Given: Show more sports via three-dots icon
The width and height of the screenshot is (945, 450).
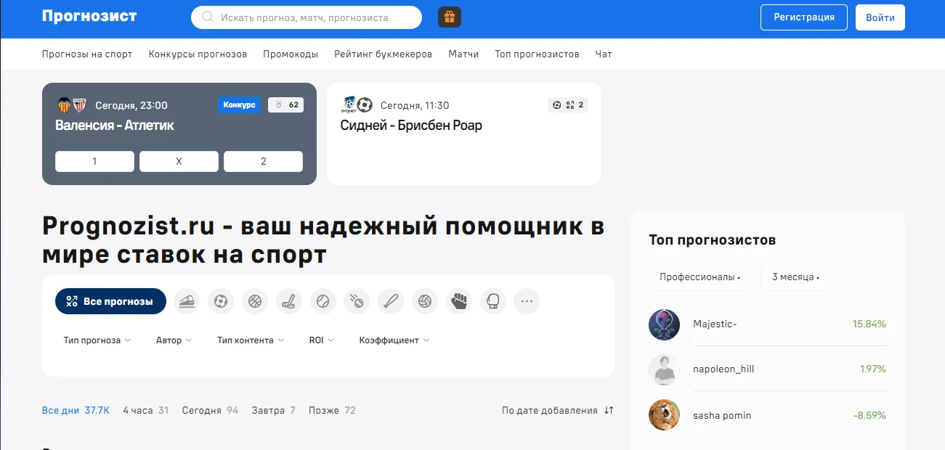Looking at the screenshot, I should tap(527, 301).
